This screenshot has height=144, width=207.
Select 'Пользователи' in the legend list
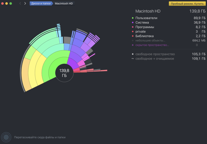169,18
